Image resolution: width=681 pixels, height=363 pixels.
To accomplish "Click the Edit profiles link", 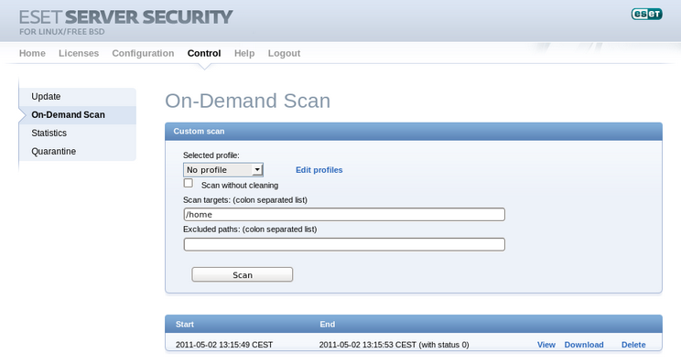I will coord(319,170).
